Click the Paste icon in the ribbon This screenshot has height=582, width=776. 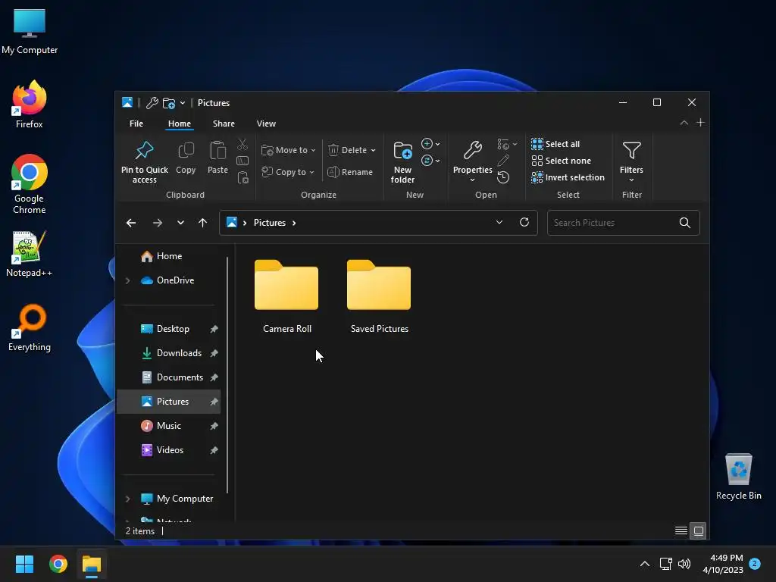(217, 151)
